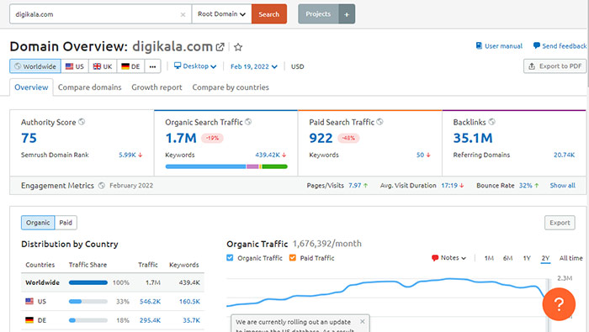Viewport: 589px width, 332px height.
Task: Uncheck the Organic Traffic checkbox
Action: (230, 258)
